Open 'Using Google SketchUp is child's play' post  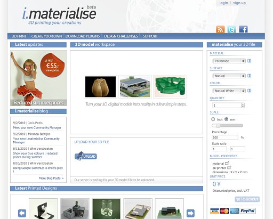click(38, 169)
